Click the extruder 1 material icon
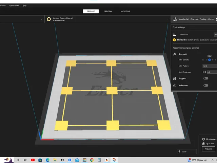The width and height of the screenshot is (217, 163). (49, 19)
